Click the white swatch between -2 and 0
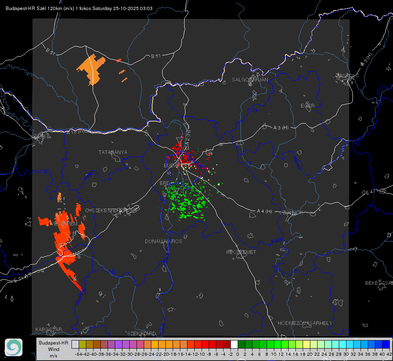Viewport: 393px width, 361px height. tap(234, 344)
